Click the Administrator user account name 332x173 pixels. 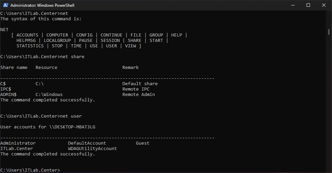click(18, 143)
